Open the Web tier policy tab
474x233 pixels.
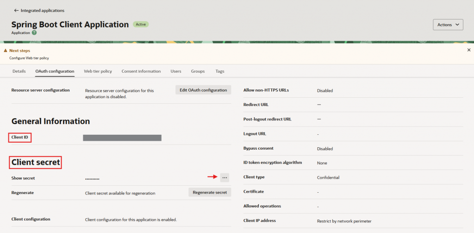pyautogui.click(x=98, y=71)
